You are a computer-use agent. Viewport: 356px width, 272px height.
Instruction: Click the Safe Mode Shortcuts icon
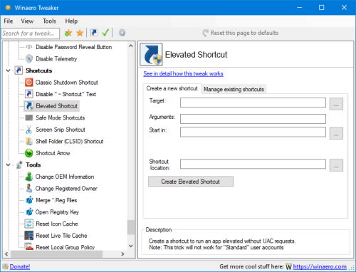click(x=29, y=117)
